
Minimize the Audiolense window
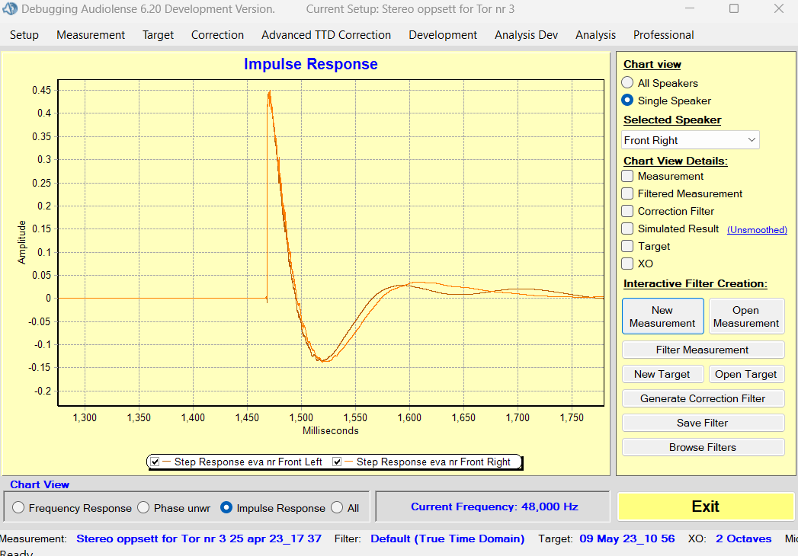690,8
